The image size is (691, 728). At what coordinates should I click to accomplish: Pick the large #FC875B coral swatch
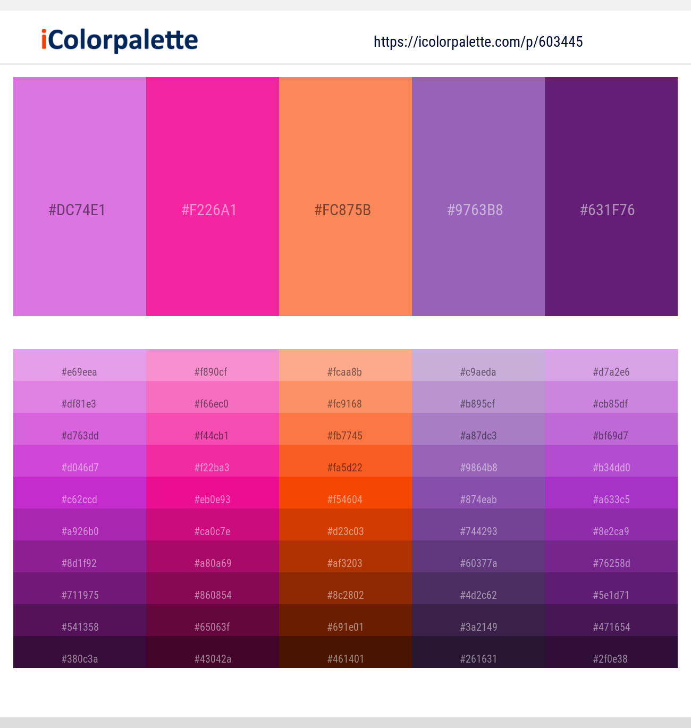click(x=345, y=197)
